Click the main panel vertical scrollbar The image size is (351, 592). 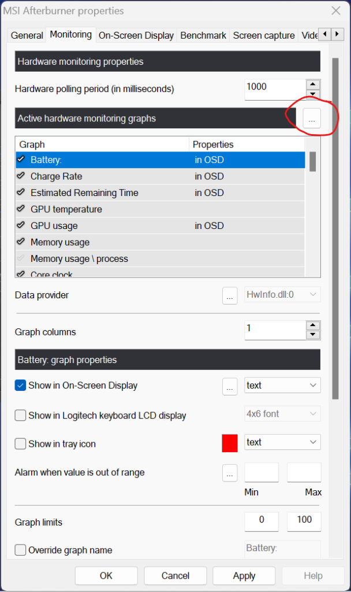click(335, 228)
